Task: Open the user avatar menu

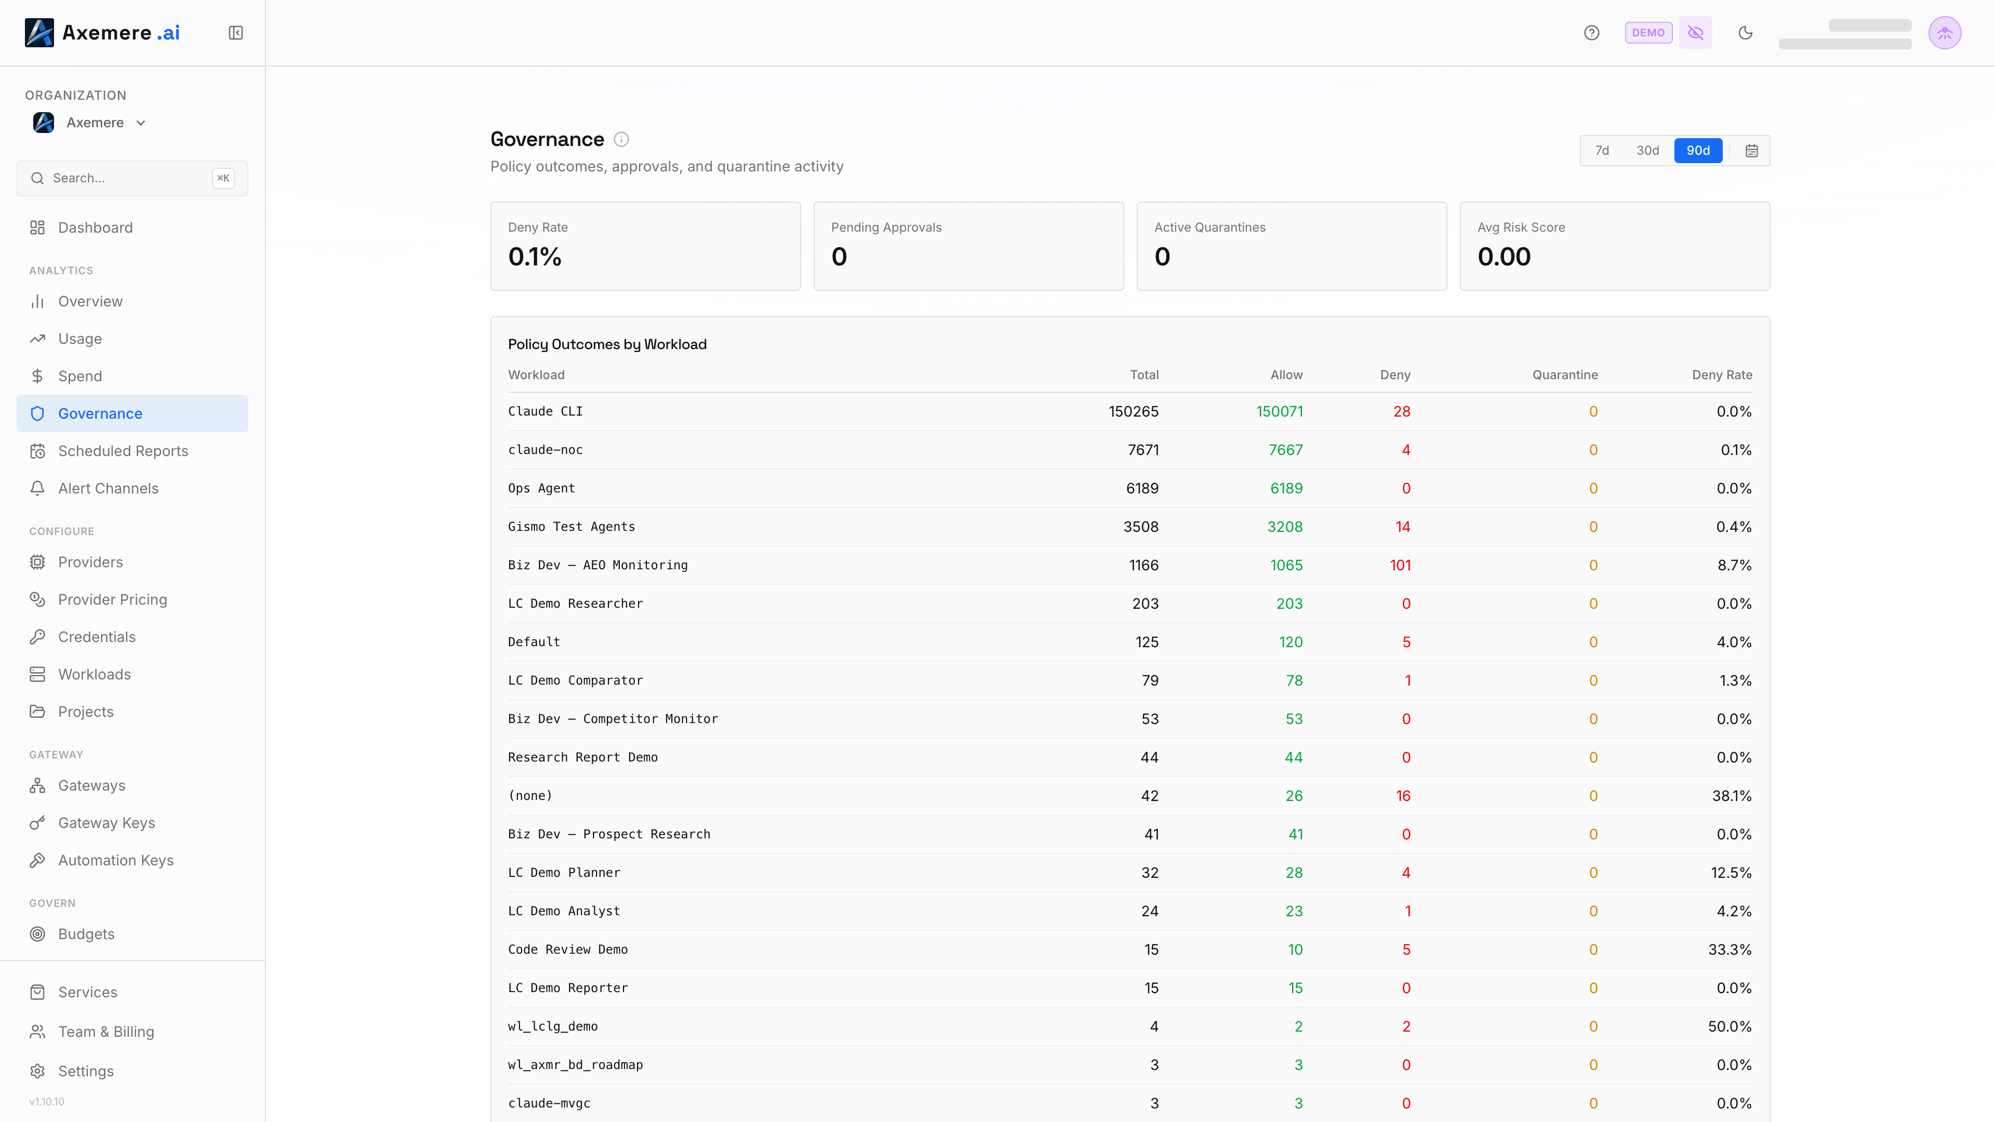Action: (x=1945, y=33)
